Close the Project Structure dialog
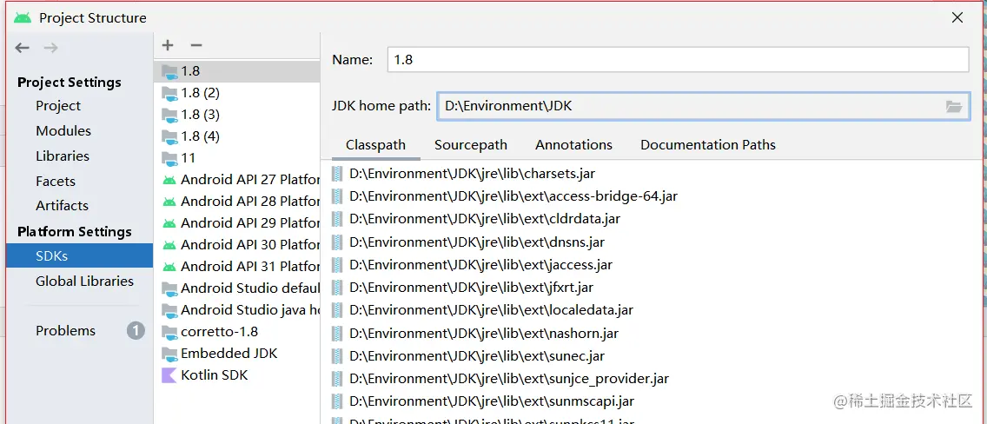Viewport: 987px width, 424px height. [957, 17]
